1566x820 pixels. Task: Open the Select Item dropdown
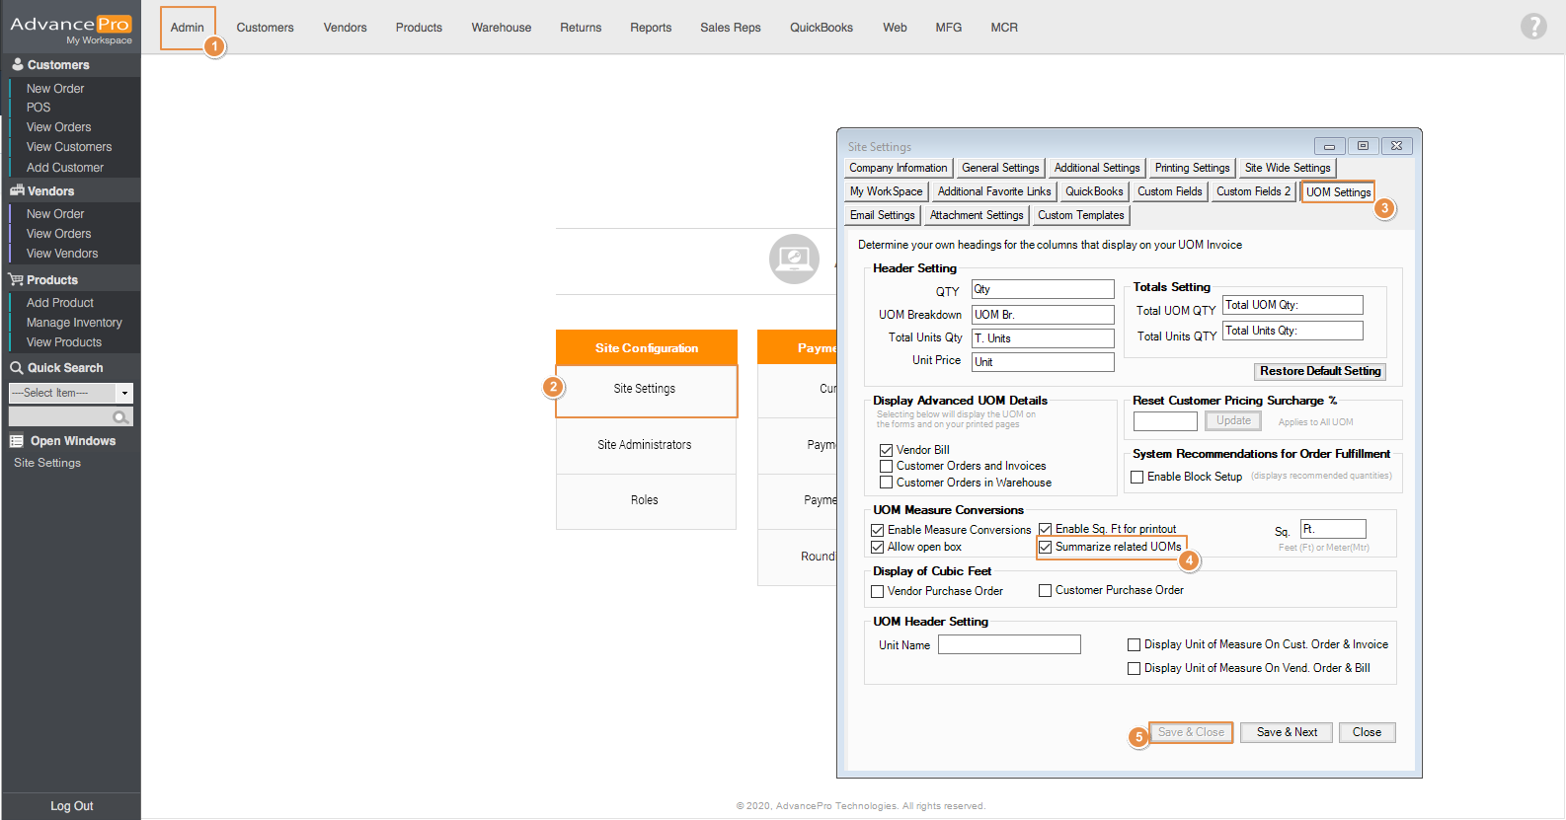click(x=124, y=393)
